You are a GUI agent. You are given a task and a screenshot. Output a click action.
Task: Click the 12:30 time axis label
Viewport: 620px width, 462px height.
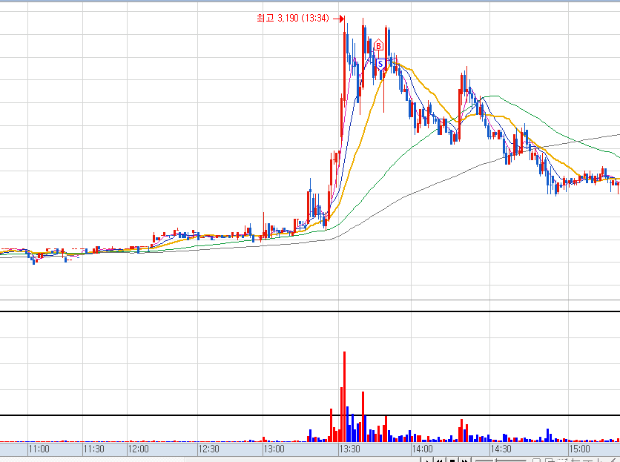(x=209, y=449)
